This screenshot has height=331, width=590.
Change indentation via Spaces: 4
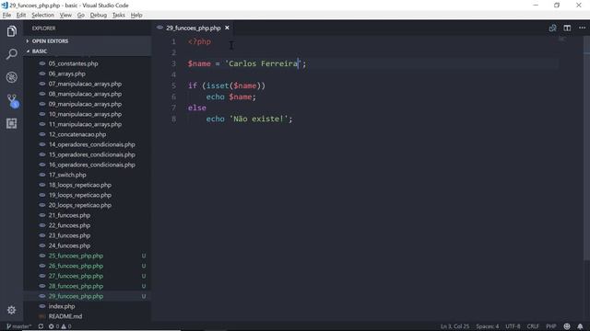tap(488, 326)
